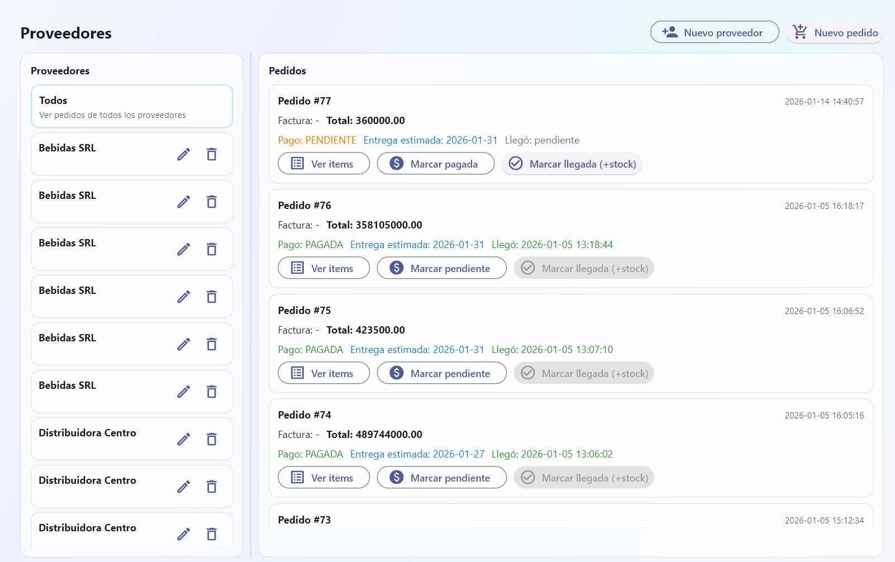Mark Pedido #77 as paid

click(435, 164)
